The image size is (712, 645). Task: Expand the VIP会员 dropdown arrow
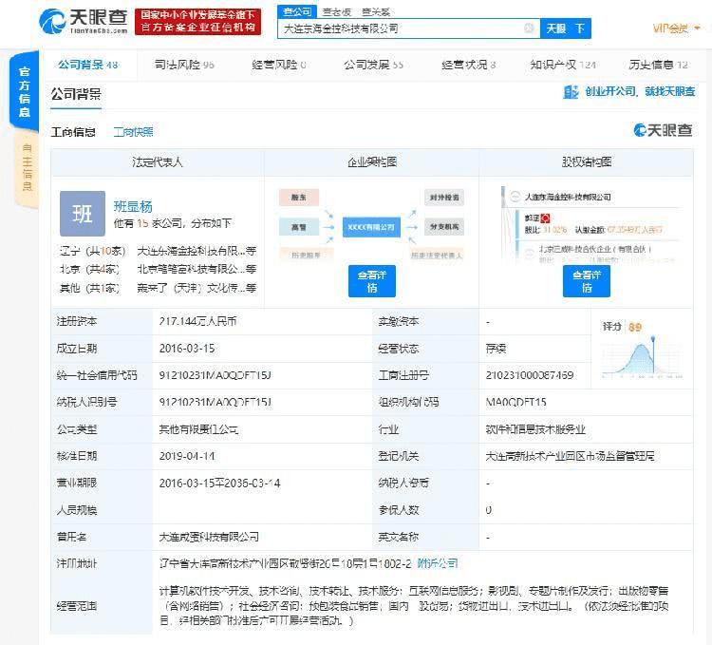tap(698, 28)
